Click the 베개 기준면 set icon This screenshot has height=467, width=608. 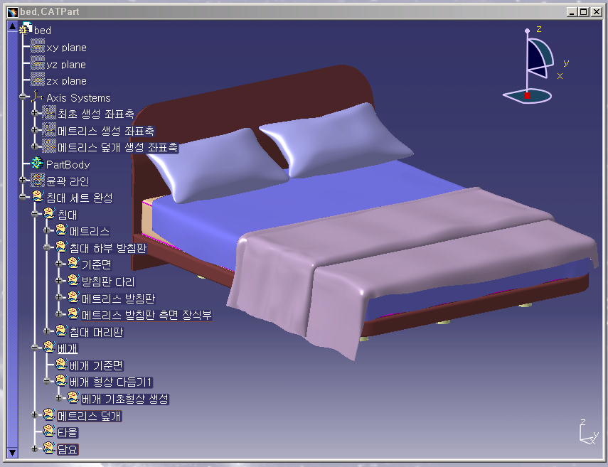pyautogui.click(x=61, y=365)
